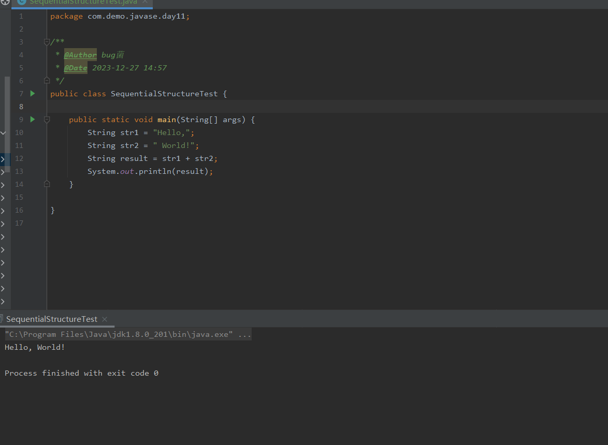The image size is (608, 445).
Task: Collapse the Javadoc comment fold marker at line 3
Action: (47, 42)
